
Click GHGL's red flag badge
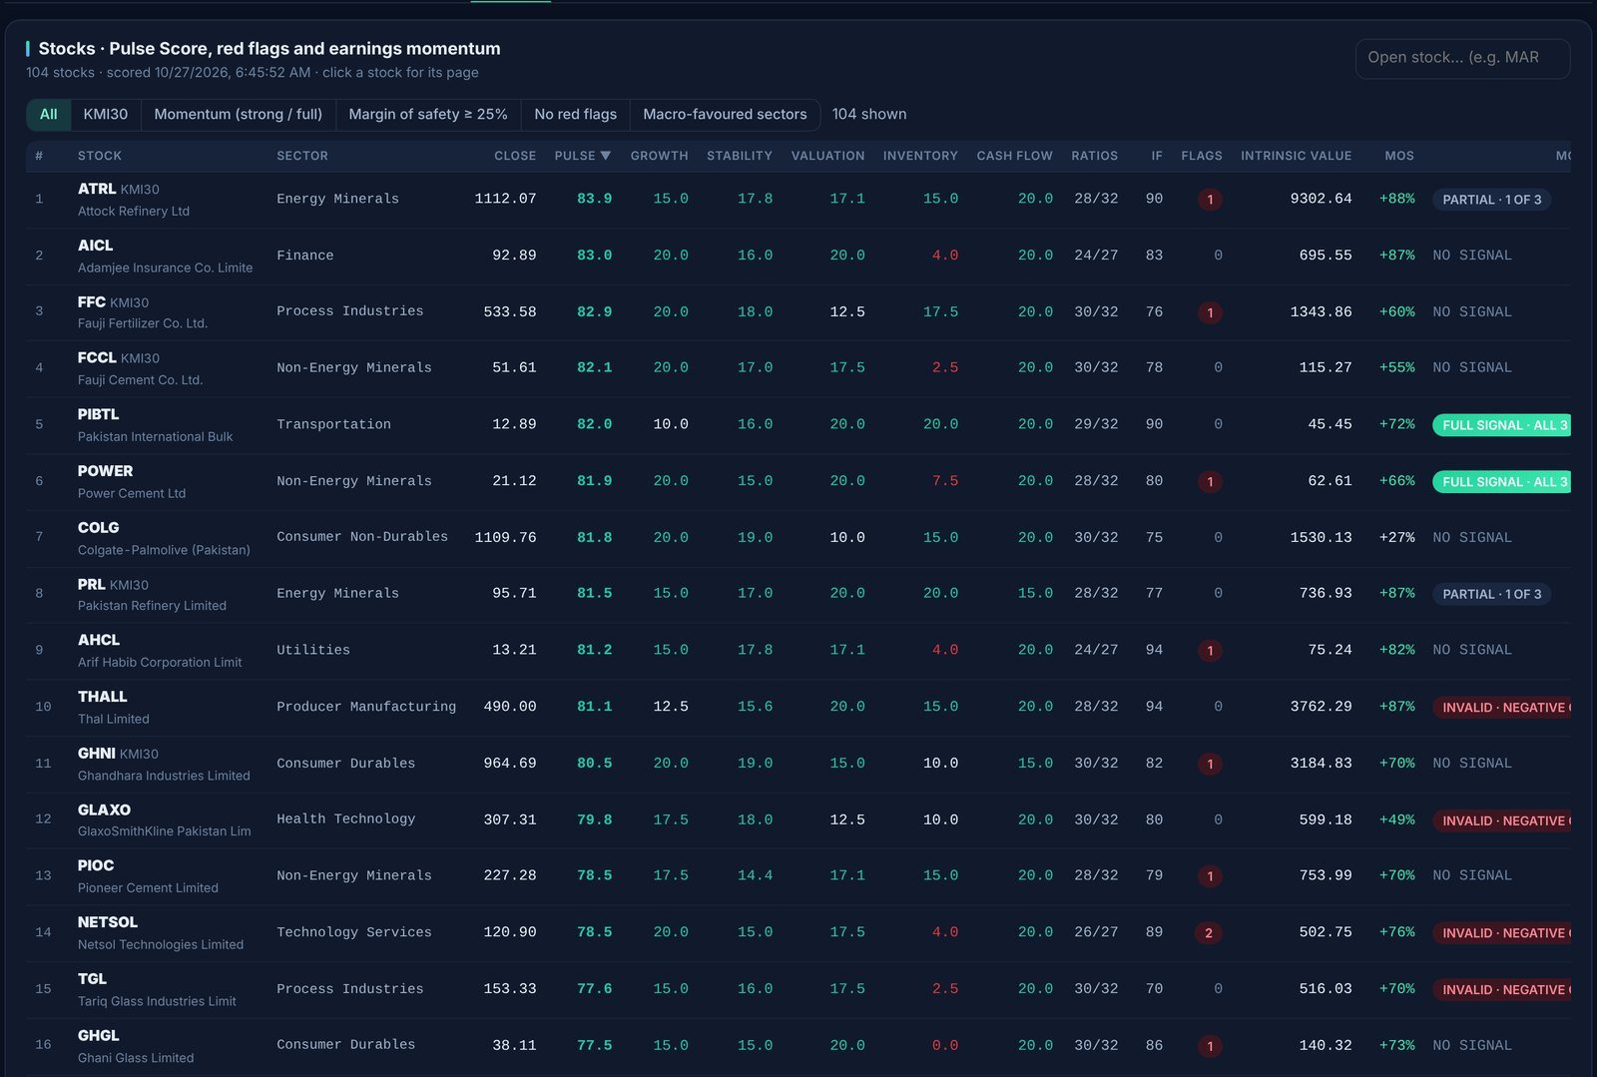[1210, 1046]
